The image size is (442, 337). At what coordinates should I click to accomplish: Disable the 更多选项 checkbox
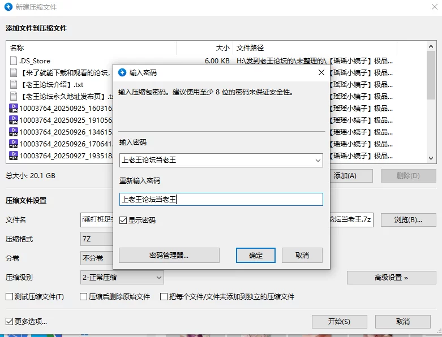10,322
